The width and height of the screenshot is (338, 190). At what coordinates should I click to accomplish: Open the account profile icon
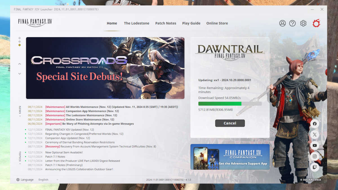(283, 23)
